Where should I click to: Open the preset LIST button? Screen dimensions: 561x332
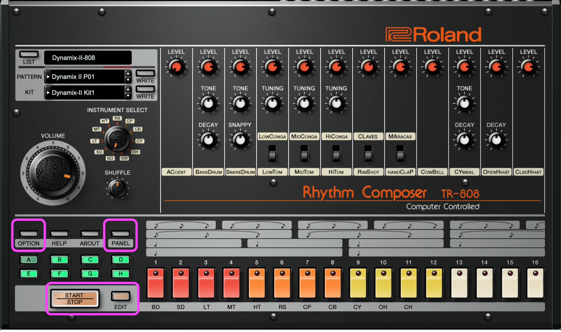click(29, 54)
